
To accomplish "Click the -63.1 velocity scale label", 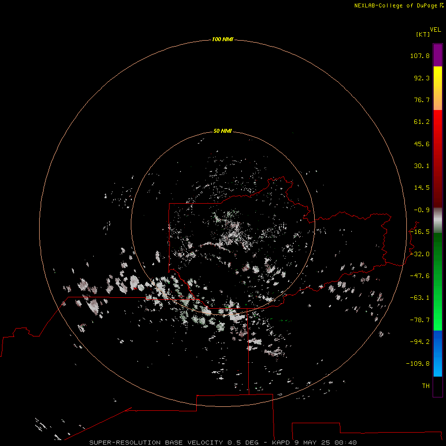I will [x=420, y=298].
